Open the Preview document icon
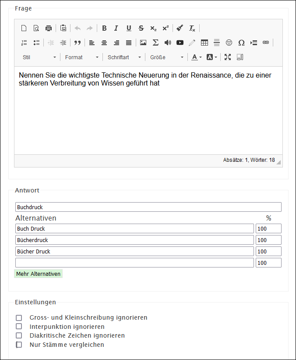Screen dimensions: 296x360 (36, 28)
